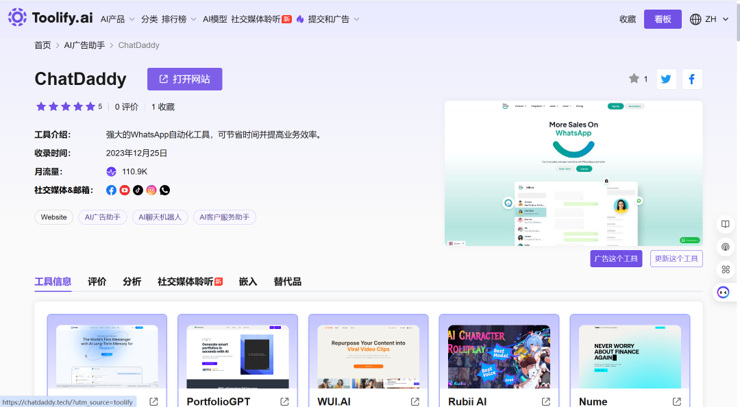Viewport: 740px width, 407px height.
Task: Click the five-star rating display
Action: 66,107
